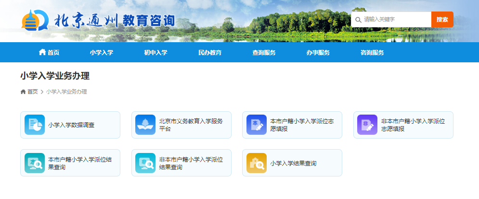Image resolution: width=479 pixels, height=199 pixels.
Task: Click the 北京通州教育咨询 site title
Action: point(115,21)
